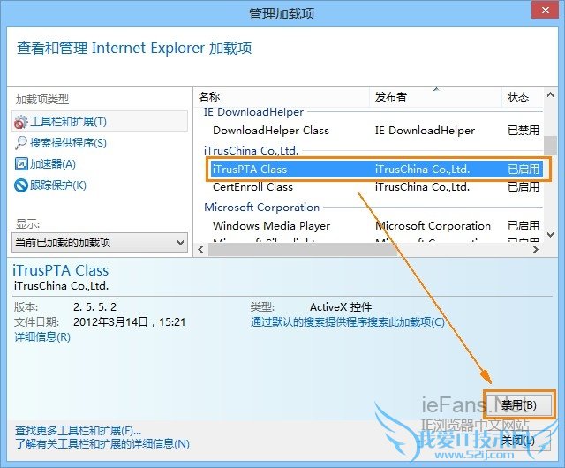Click the IE DownloadHelper group header

[253, 112]
